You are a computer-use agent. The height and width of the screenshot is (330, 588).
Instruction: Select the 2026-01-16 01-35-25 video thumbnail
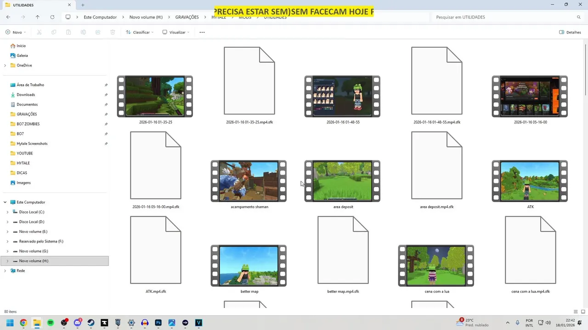(155, 96)
